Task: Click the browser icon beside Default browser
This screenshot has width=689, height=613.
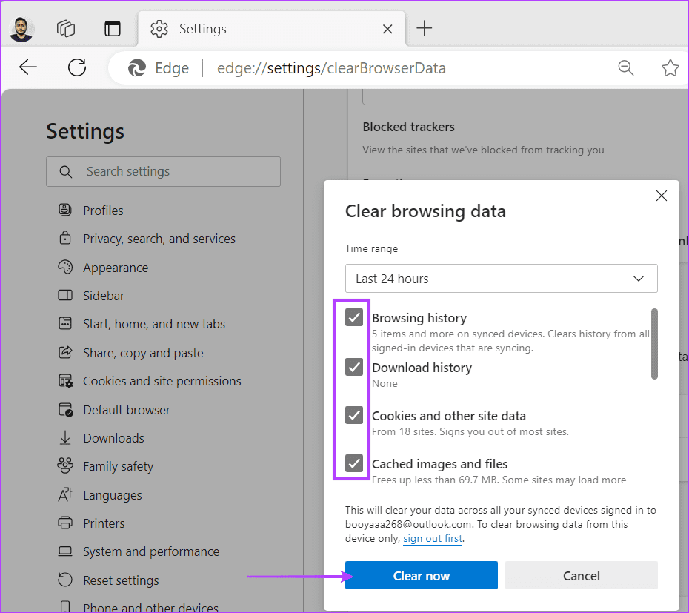Action: [x=65, y=409]
